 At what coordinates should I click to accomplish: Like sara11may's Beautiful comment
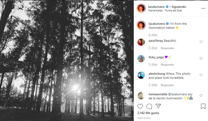(x=201, y=42)
